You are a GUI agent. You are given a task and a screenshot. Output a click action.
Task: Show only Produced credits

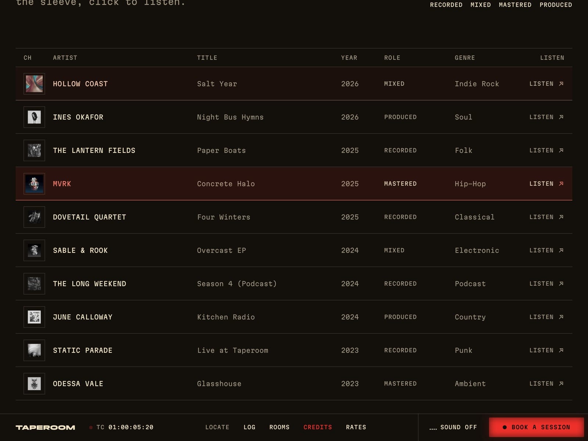pyautogui.click(x=556, y=5)
